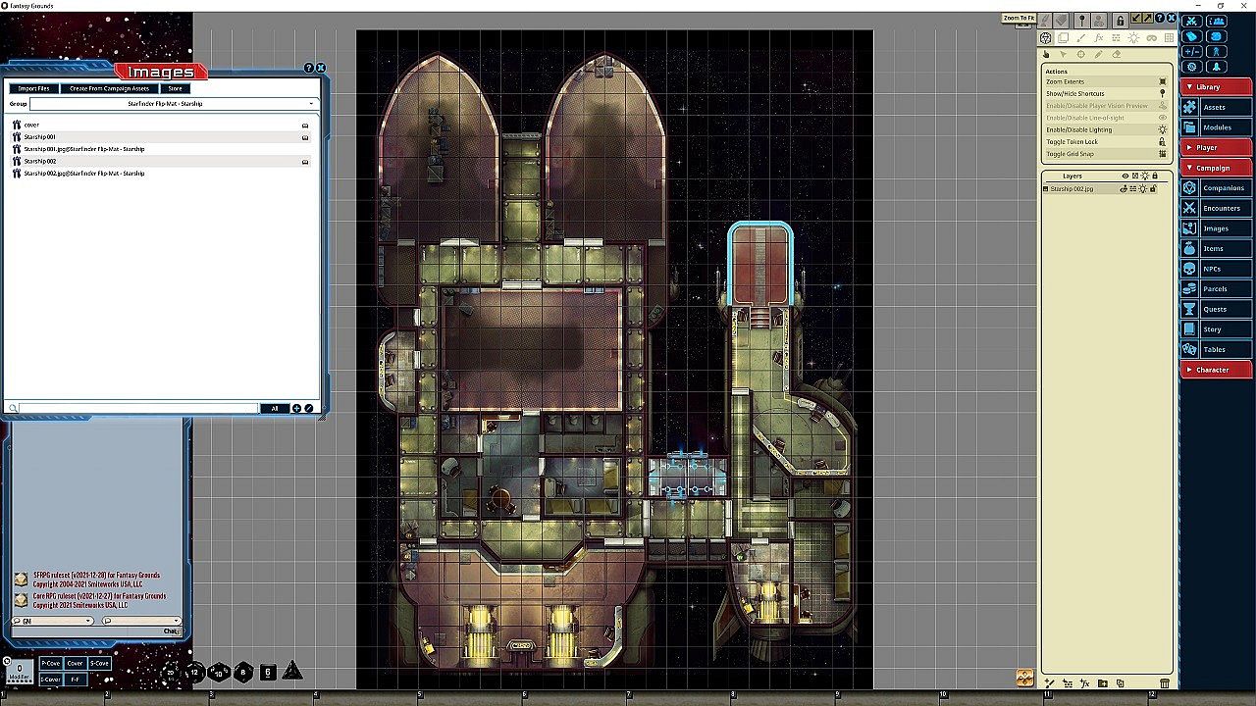This screenshot has height=706, width=1256.
Task: Select the 'Starship 001' image entry
Action: pos(161,137)
